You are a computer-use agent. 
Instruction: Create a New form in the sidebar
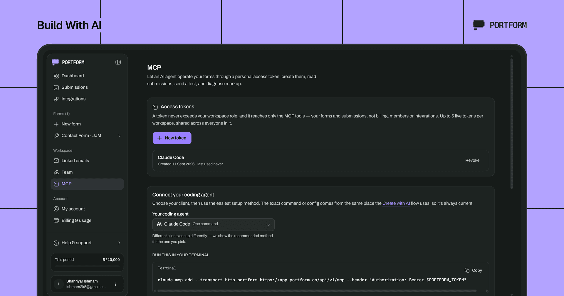click(87, 124)
